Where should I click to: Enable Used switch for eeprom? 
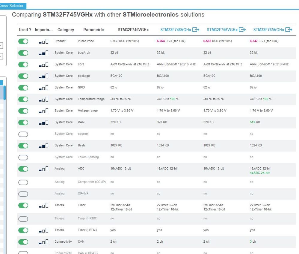[x=23, y=134]
